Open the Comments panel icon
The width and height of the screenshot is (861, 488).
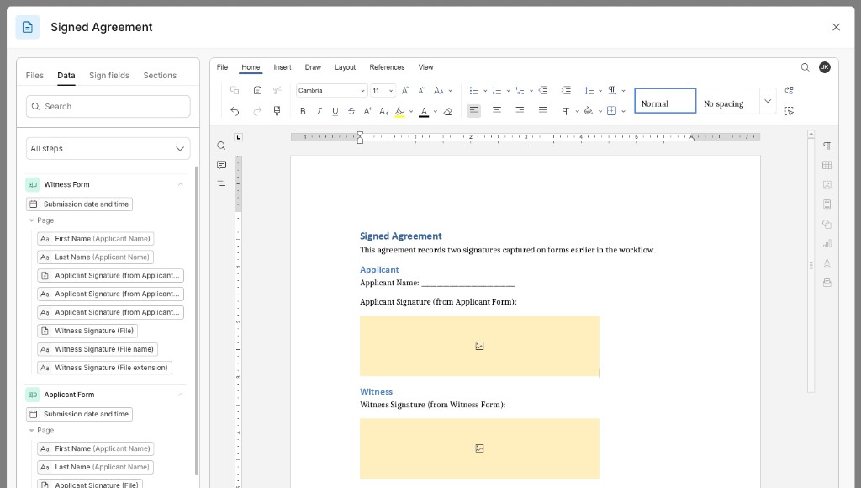coord(221,165)
